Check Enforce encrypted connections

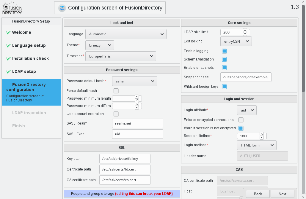point(241,120)
